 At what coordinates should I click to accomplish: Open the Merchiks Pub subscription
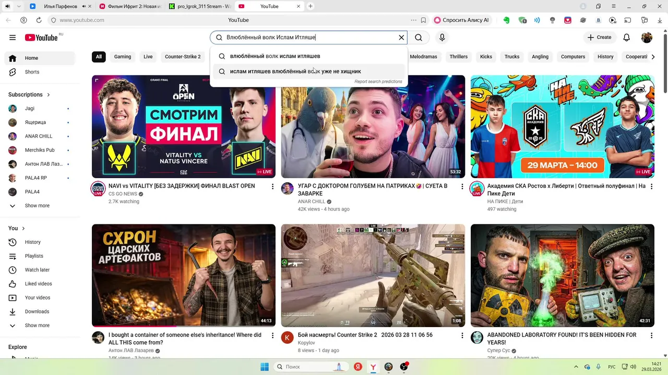[x=40, y=150]
